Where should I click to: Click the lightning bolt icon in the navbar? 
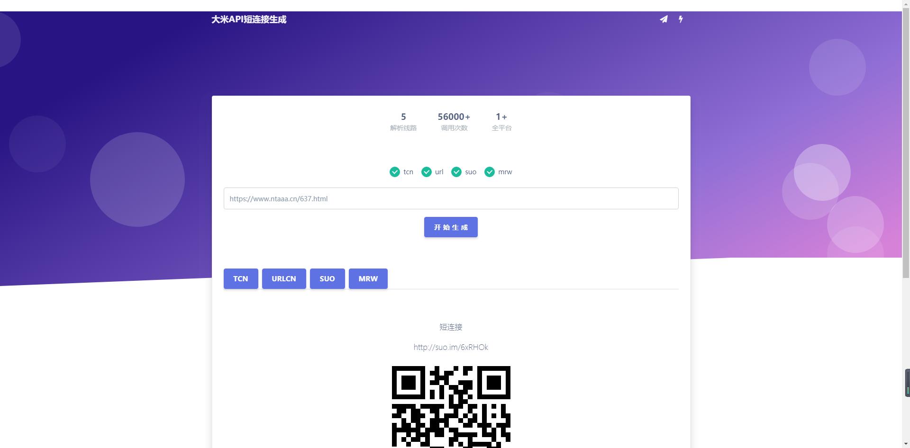coord(681,19)
